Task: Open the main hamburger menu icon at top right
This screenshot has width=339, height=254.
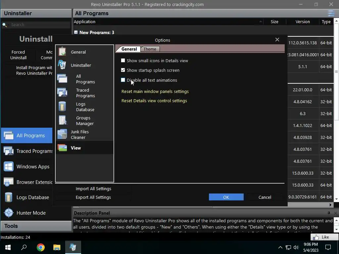Action: [x=331, y=13]
